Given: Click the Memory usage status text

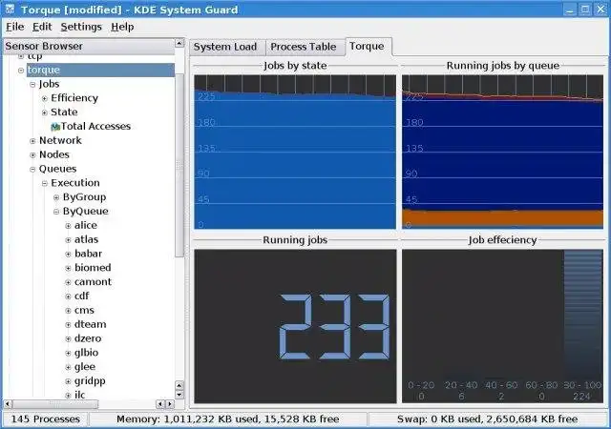Looking at the screenshot, I should point(228,419).
